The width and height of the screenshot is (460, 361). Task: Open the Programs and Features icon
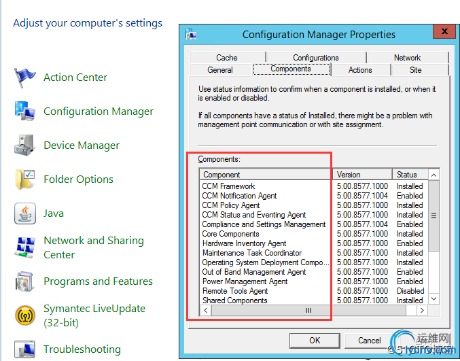point(24,281)
